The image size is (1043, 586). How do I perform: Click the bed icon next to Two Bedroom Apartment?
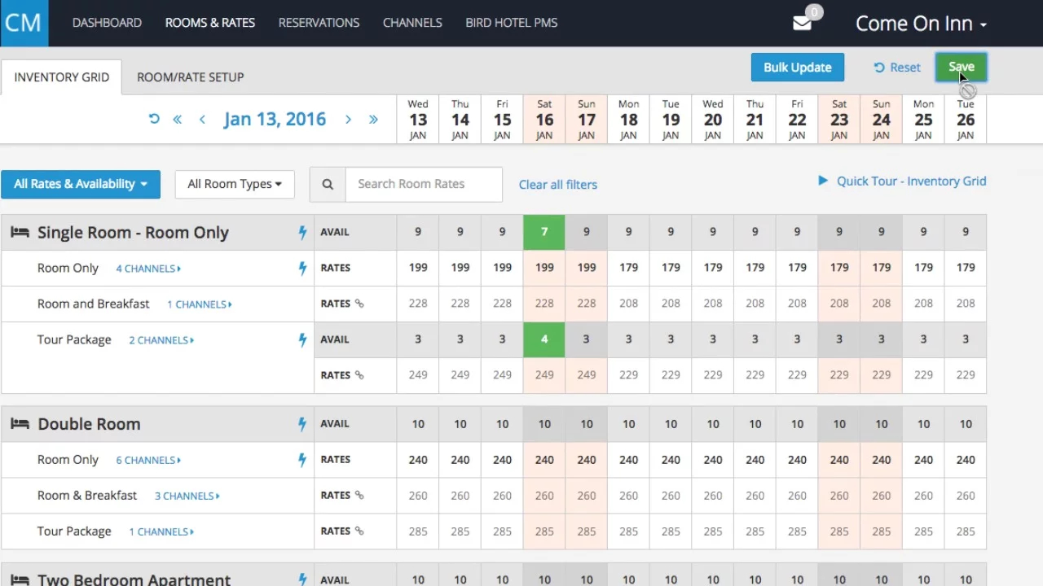(x=20, y=579)
